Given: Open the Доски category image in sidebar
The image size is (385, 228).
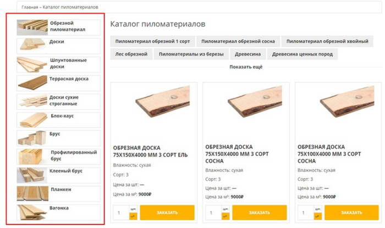Looking at the screenshot, I should coord(32,45).
